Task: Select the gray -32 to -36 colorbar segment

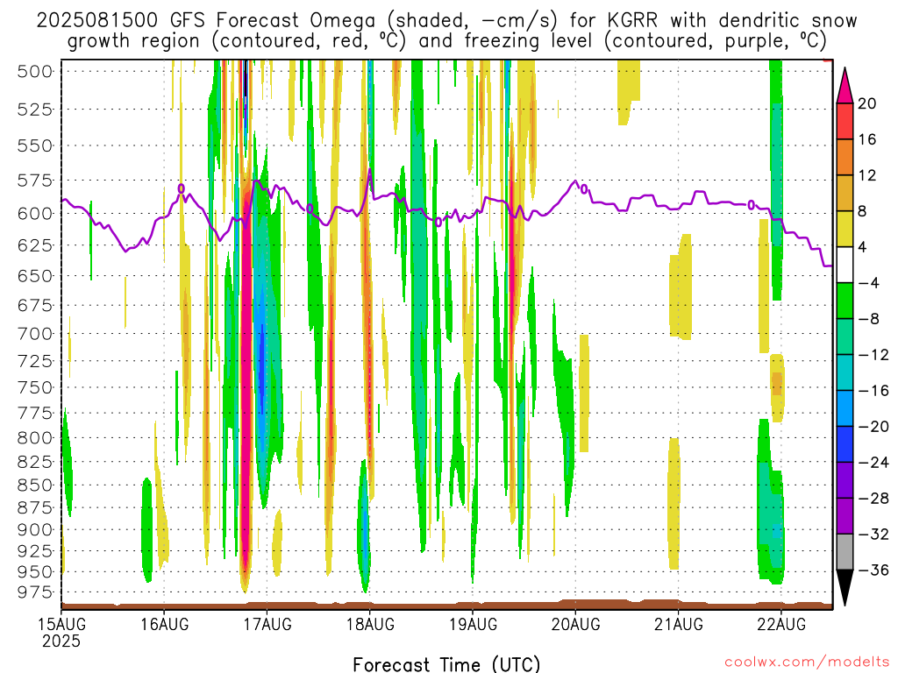Action: (x=845, y=552)
